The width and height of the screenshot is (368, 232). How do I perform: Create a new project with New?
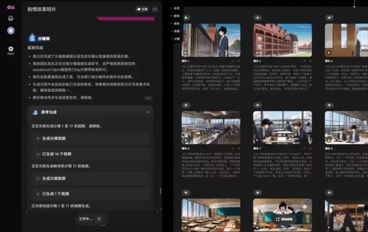pos(11,51)
